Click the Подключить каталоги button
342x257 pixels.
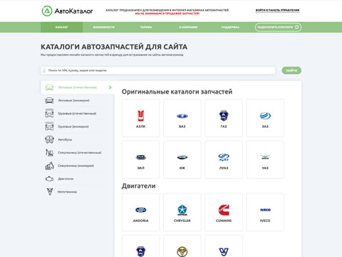click(x=278, y=27)
